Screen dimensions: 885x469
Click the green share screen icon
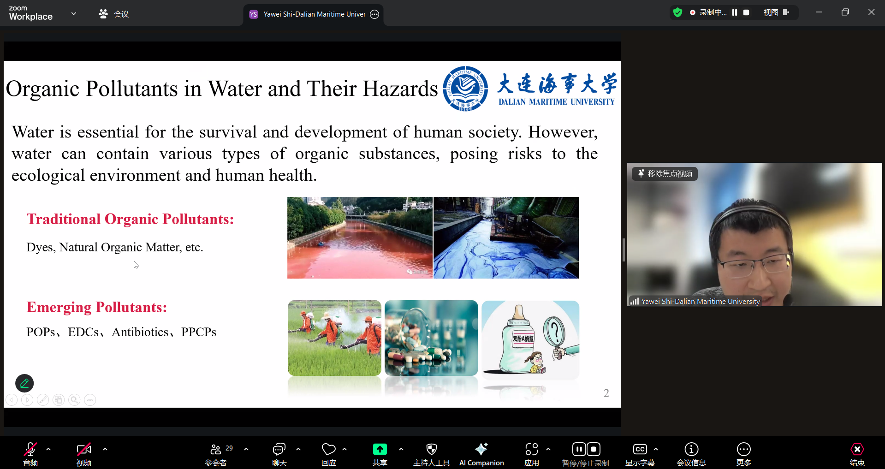(380, 450)
